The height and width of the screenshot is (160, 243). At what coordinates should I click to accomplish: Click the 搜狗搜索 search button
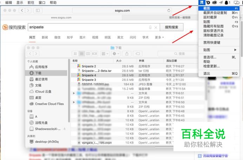click(x=172, y=27)
